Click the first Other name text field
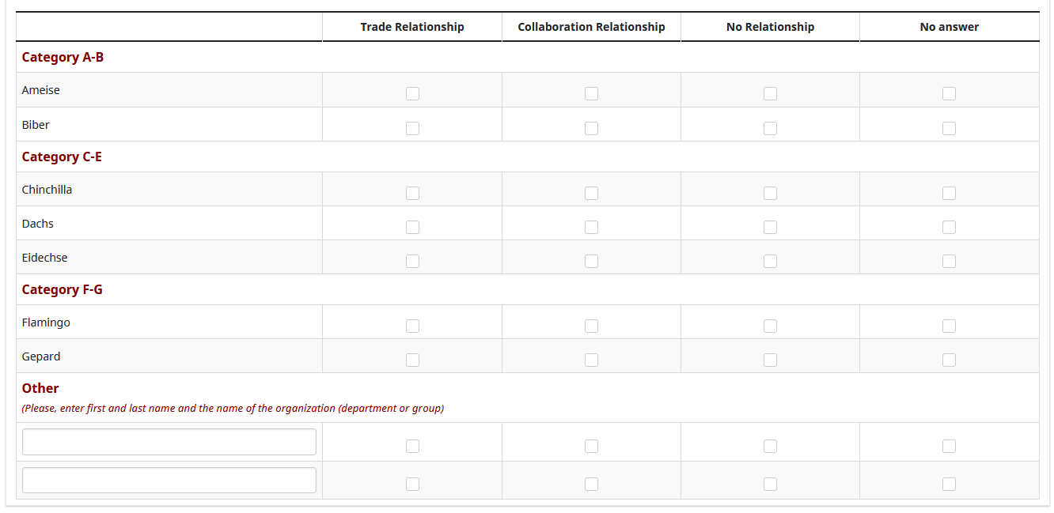 pyautogui.click(x=169, y=442)
